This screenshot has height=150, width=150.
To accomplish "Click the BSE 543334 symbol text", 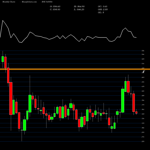I will [47, 2].
